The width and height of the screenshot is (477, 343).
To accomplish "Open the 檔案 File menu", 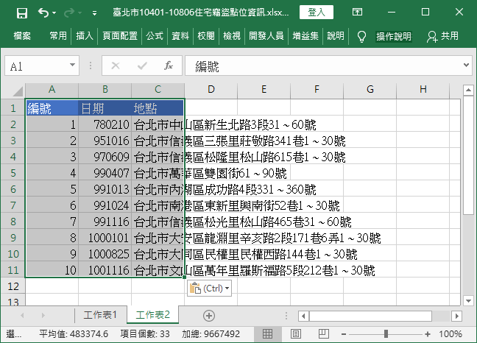I will (22, 36).
